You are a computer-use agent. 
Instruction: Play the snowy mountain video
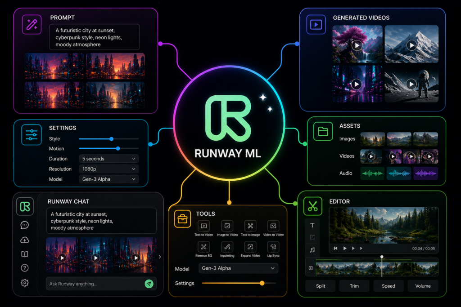point(411,45)
